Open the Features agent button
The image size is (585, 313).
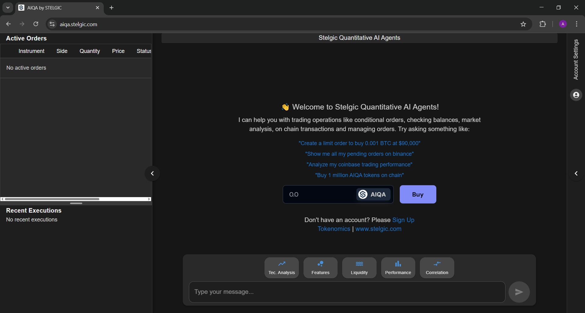[320, 268]
